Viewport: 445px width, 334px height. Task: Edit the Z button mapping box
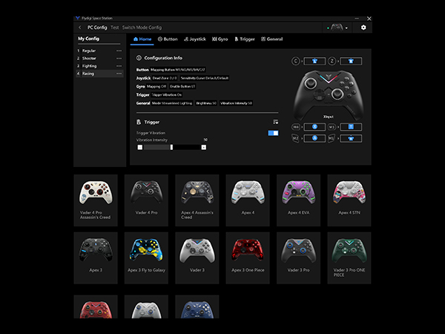pyautogui.click(x=351, y=61)
